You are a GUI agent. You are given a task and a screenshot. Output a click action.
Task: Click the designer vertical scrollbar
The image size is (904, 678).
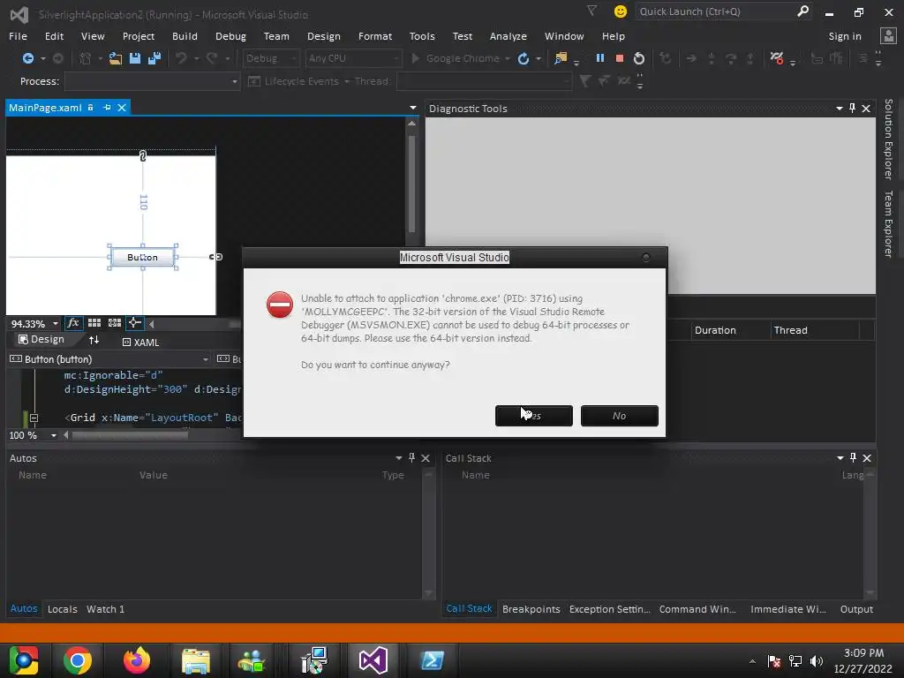coord(411,184)
